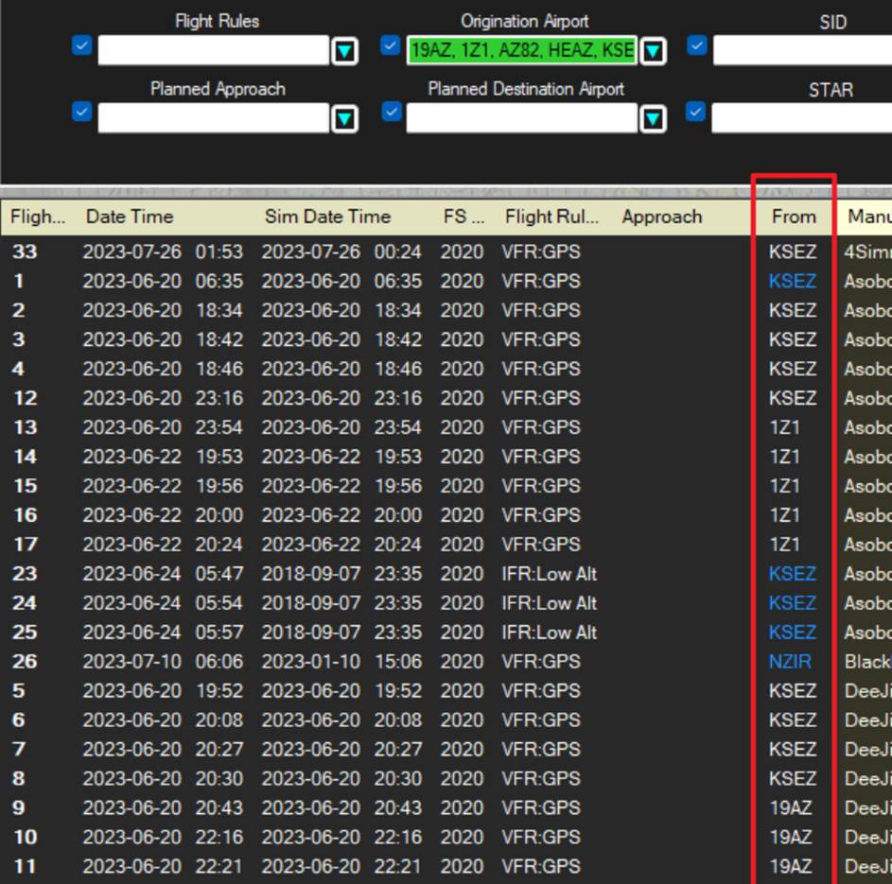Click inside the green Origination Airport field

click(x=521, y=50)
